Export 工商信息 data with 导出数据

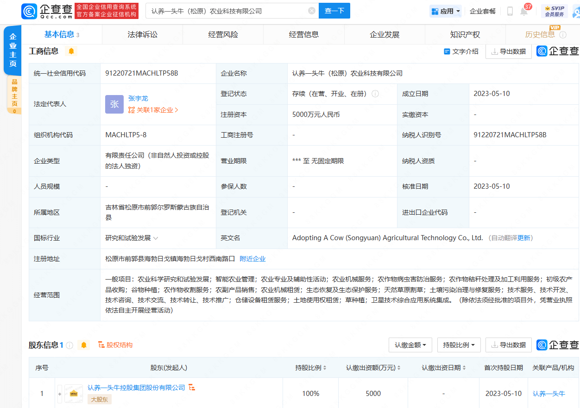[x=508, y=51]
